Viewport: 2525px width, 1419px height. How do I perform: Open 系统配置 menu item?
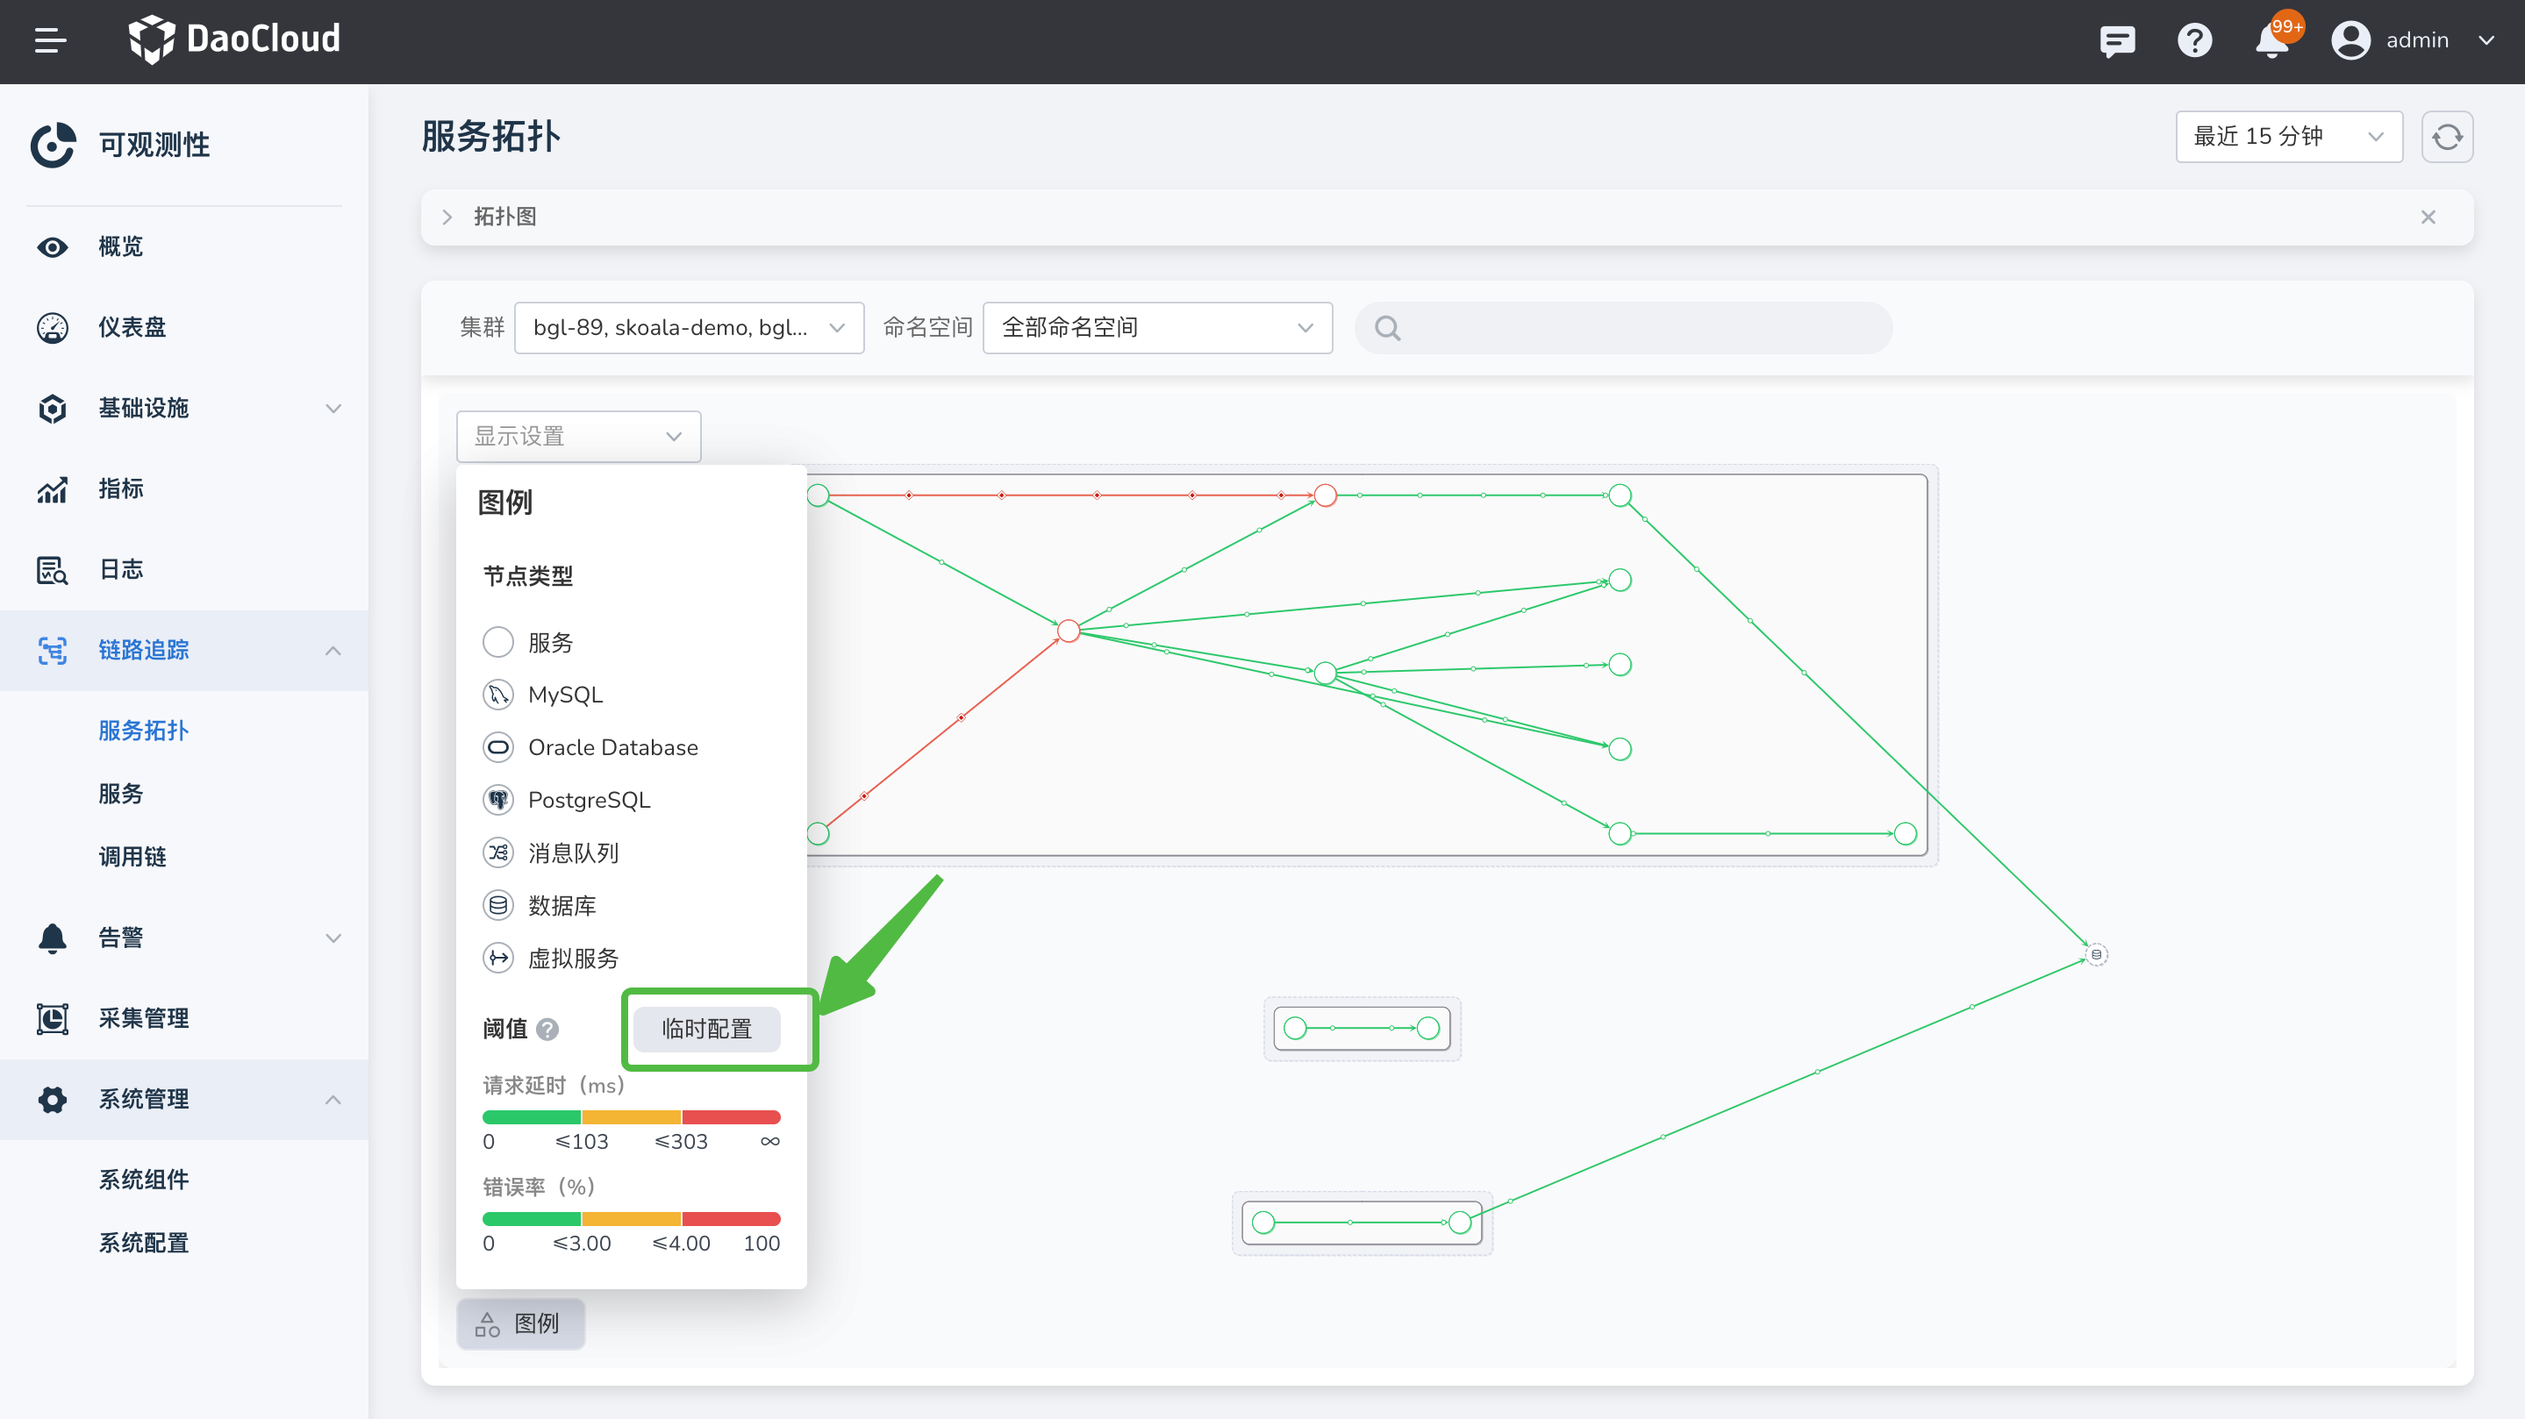coord(143,1243)
